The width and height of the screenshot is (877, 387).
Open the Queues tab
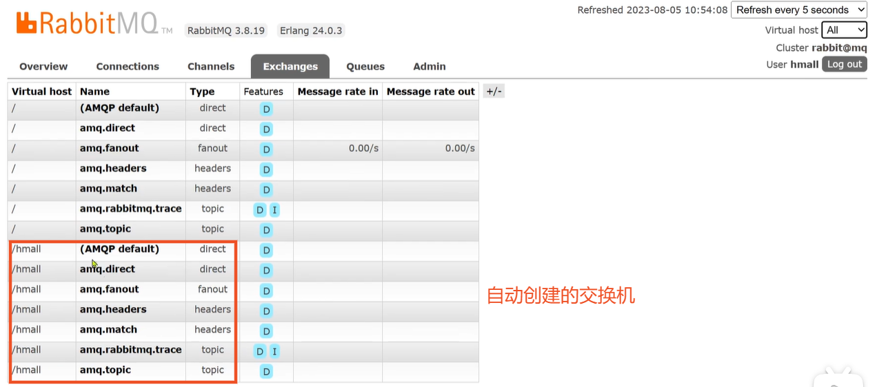[365, 66]
